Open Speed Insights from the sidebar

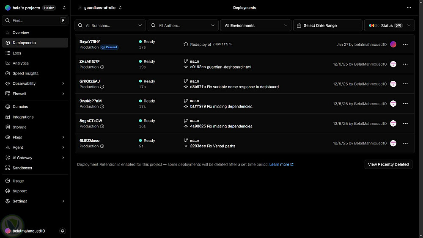pyautogui.click(x=25, y=73)
